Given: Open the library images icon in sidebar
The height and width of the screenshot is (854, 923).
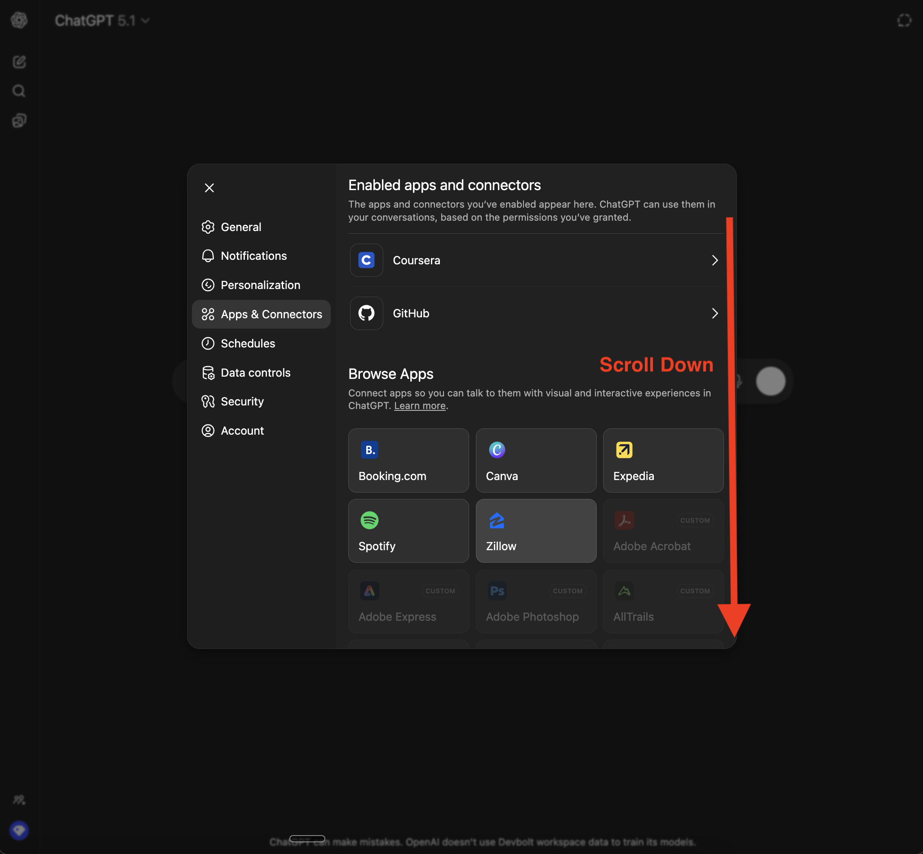Looking at the screenshot, I should tap(19, 120).
